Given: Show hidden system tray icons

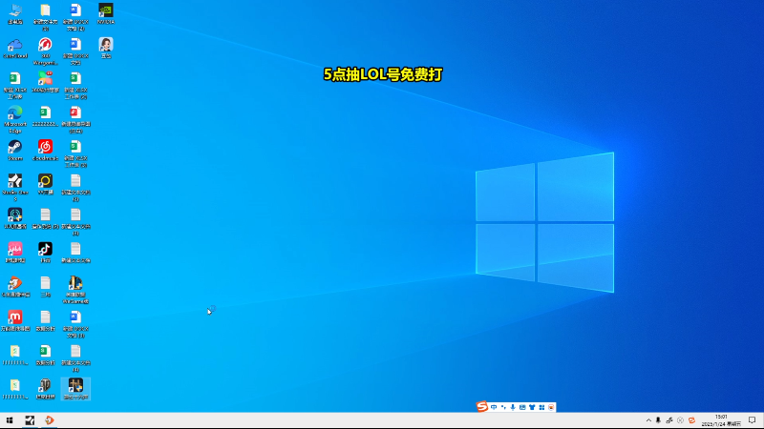Looking at the screenshot, I should (x=648, y=420).
